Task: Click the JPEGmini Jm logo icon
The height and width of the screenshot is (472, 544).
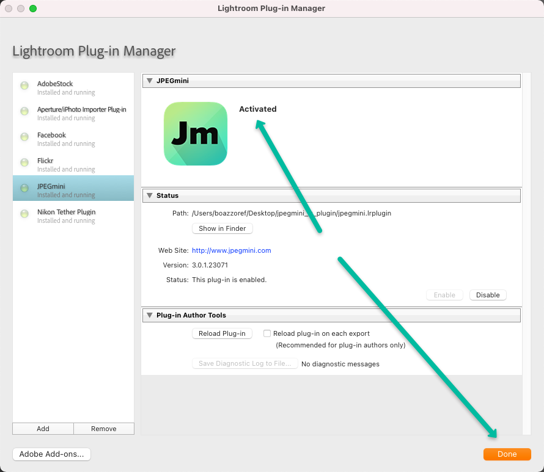Action: [x=196, y=134]
